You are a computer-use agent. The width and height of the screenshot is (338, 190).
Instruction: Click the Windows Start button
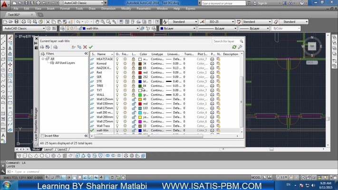(x=7, y=185)
